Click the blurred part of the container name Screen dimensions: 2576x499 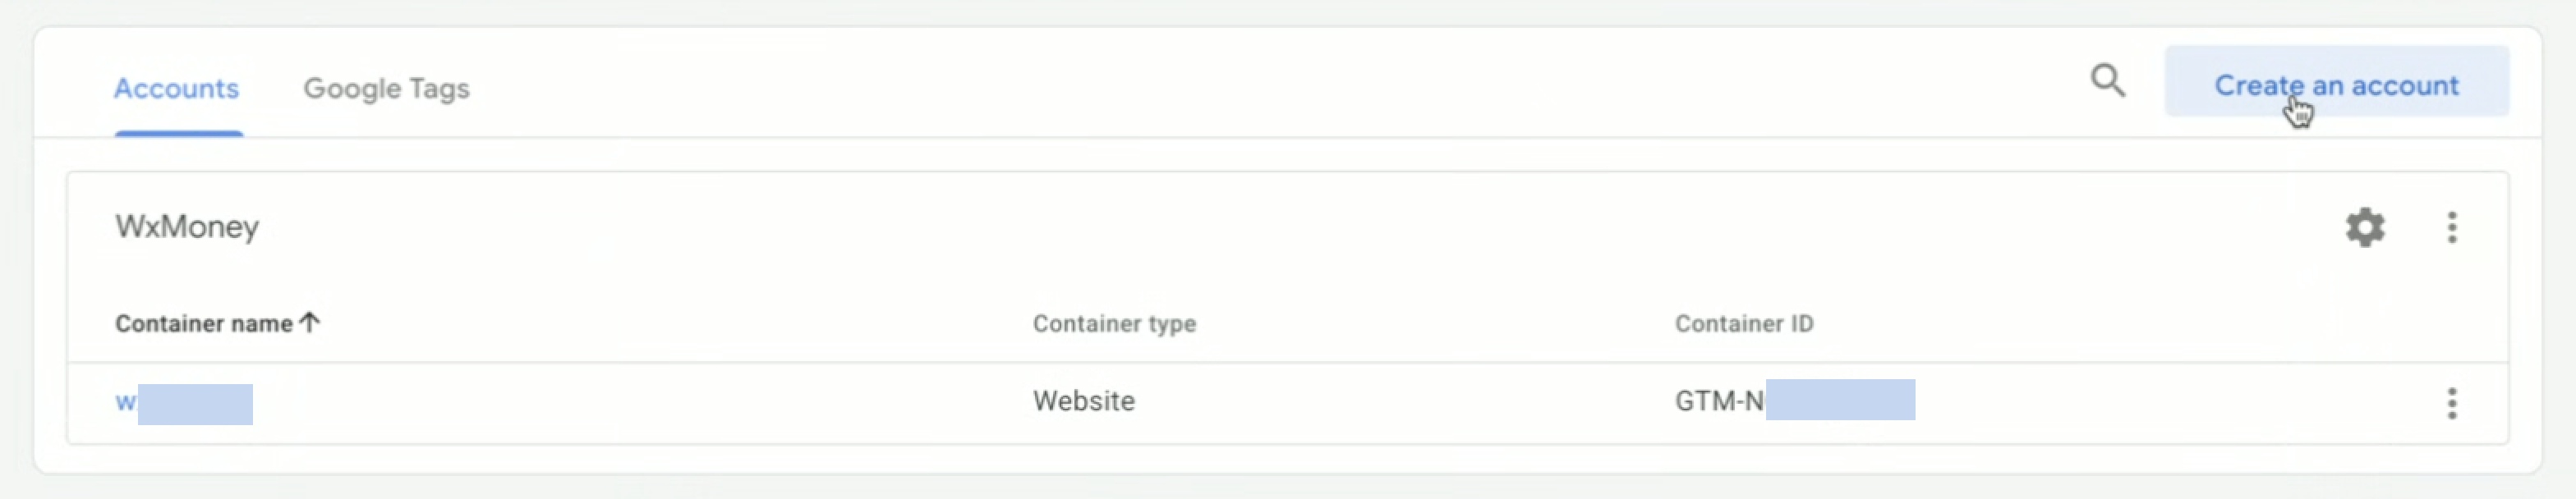click(x=195, y=404)
